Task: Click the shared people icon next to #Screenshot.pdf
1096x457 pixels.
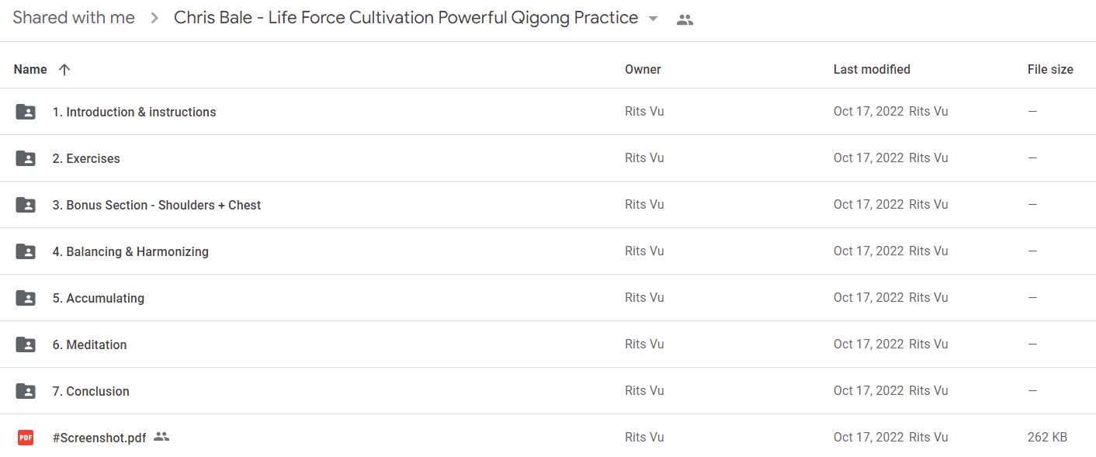Action: click(161, 437)
